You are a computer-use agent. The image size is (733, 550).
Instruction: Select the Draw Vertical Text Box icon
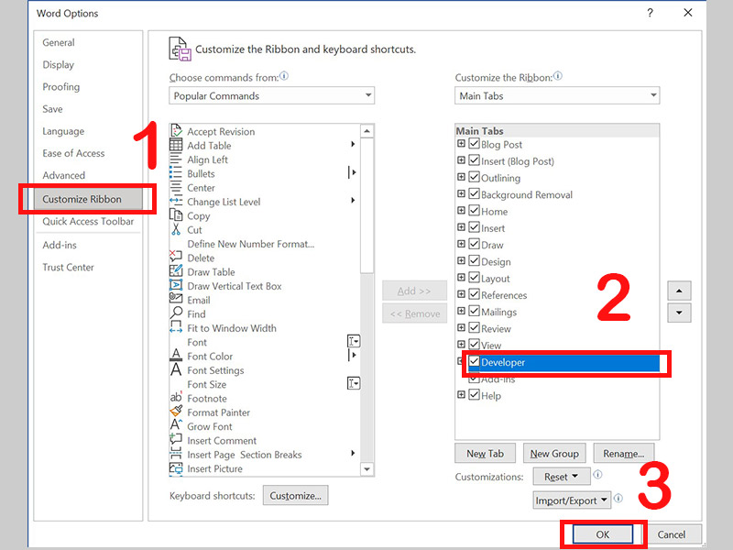(176, 285)
